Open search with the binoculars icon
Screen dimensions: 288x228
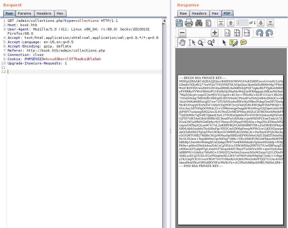click(199, 23)
